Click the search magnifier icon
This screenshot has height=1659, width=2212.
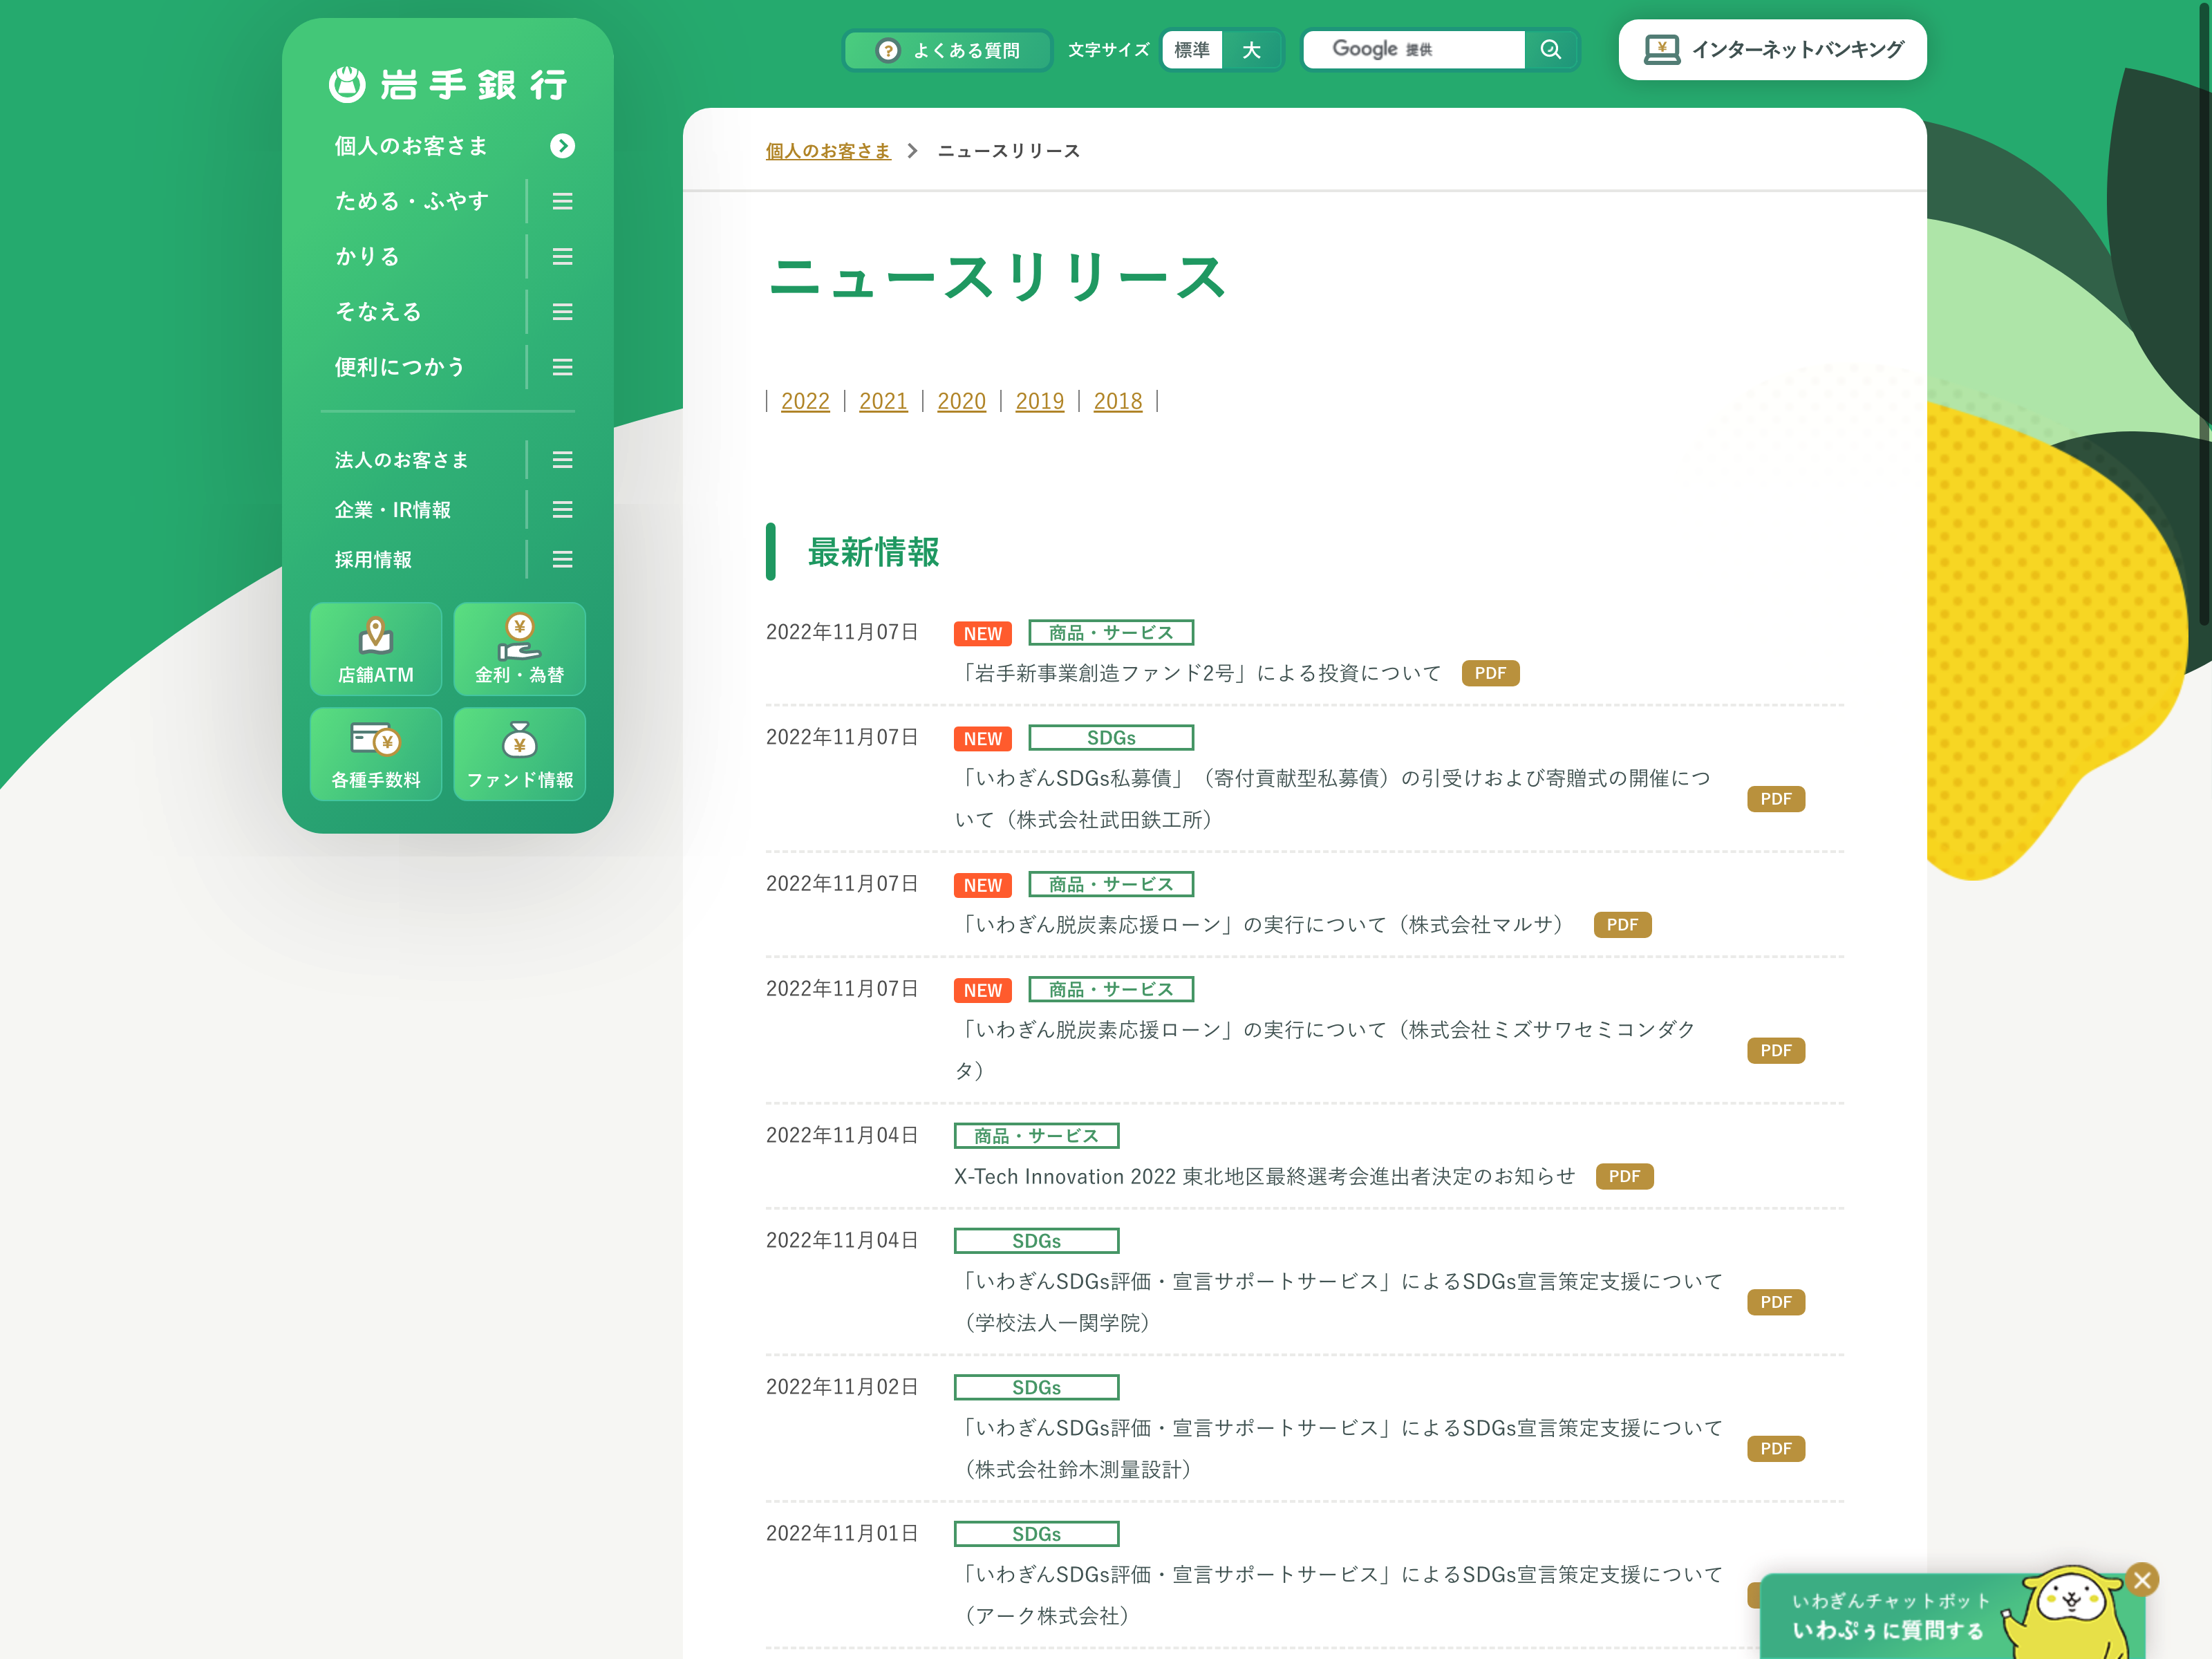click(1550, 50)
